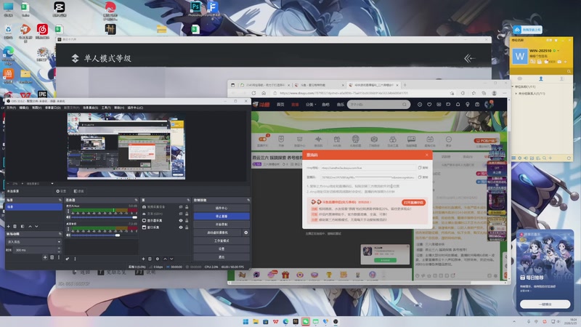This screenshot has height=327, width=581.
Task: Open the Douyu followed heart icon
Action: (x=429, y=105)
